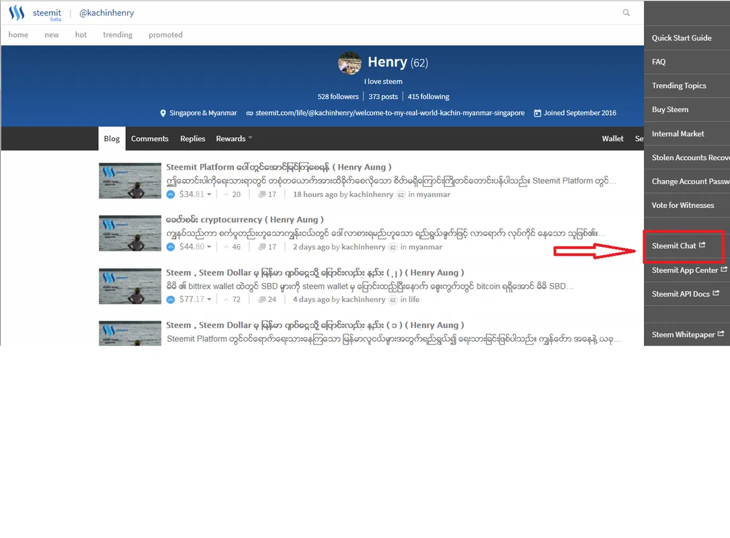Open the Replies tab

[193, 139]
